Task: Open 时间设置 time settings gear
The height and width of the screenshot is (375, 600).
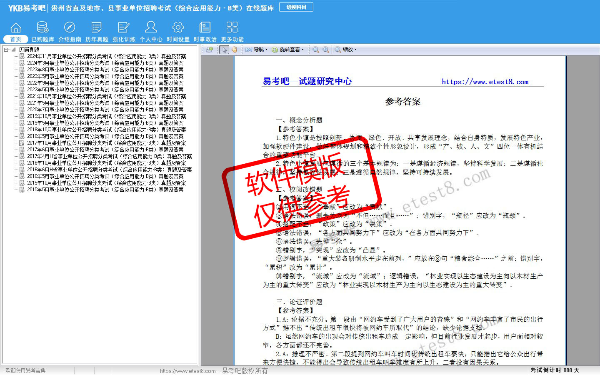Action: click(178, 32)
